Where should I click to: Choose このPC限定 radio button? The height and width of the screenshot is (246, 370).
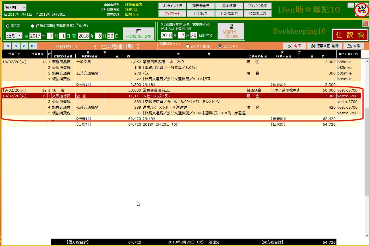tap(188, 46)
